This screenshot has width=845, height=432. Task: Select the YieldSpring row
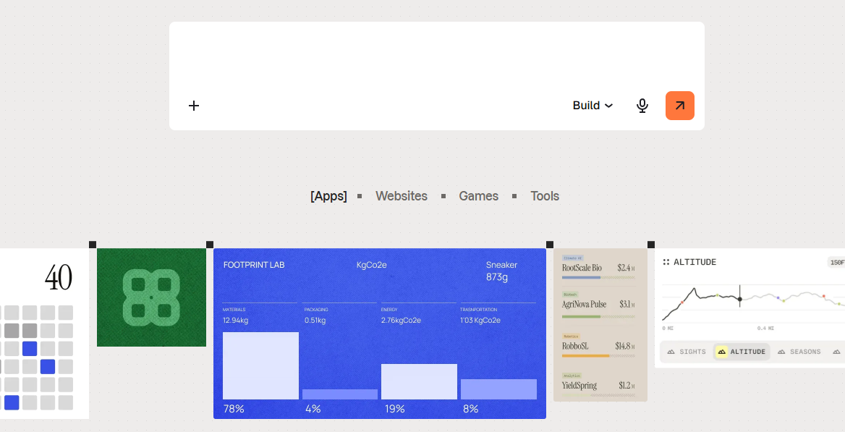[x=598, y=385]
